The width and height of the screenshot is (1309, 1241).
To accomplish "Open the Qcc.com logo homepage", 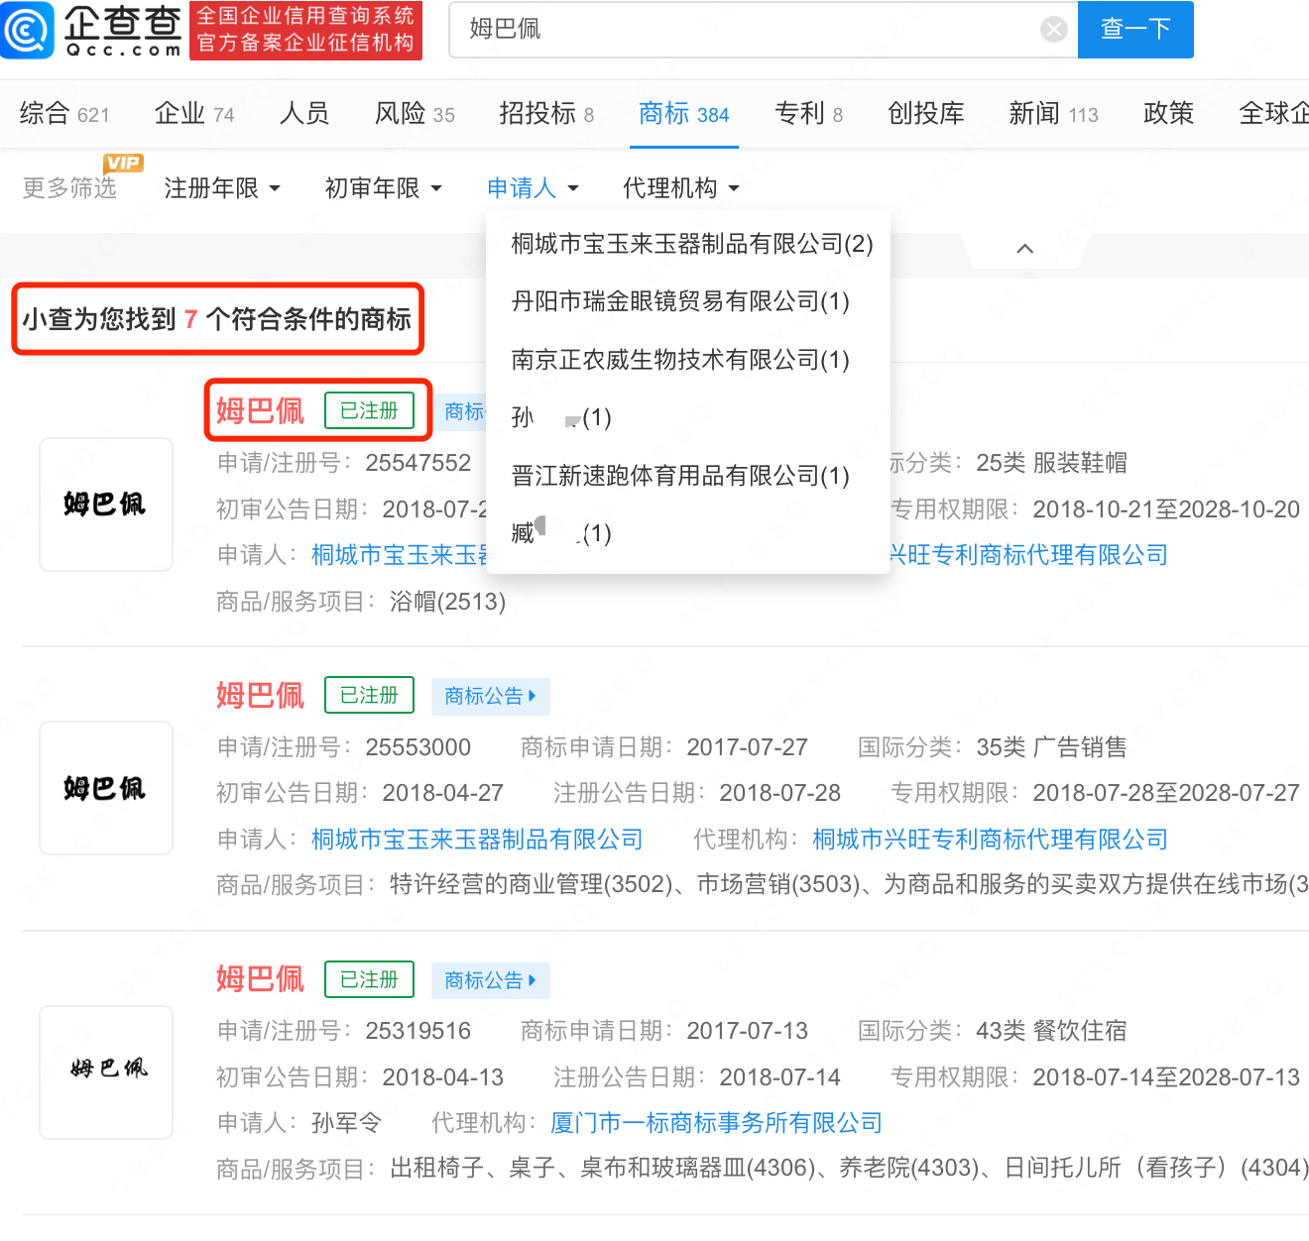I will tap(92, 30).
